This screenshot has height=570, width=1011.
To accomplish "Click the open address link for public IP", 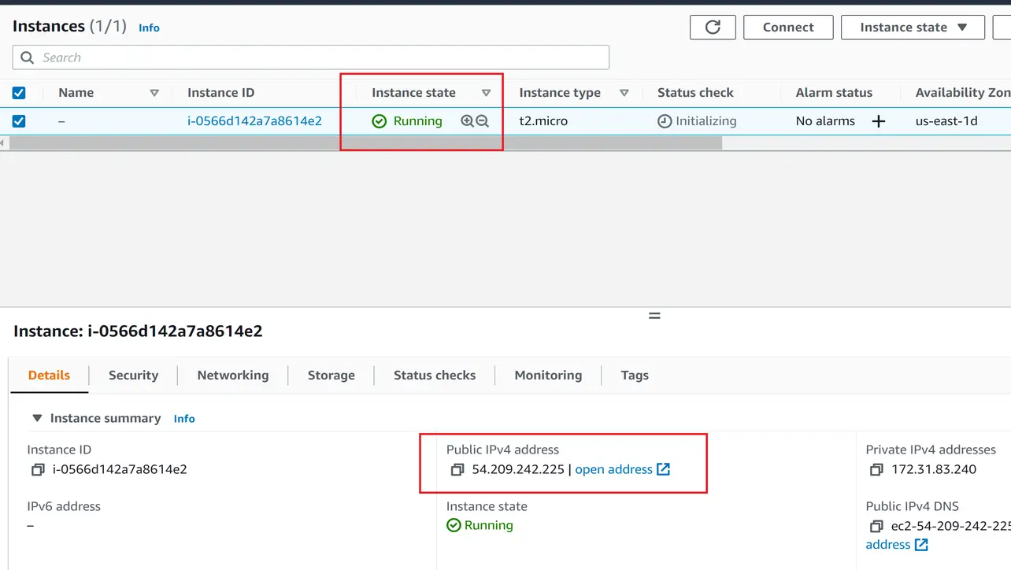I will click(613, 469).
